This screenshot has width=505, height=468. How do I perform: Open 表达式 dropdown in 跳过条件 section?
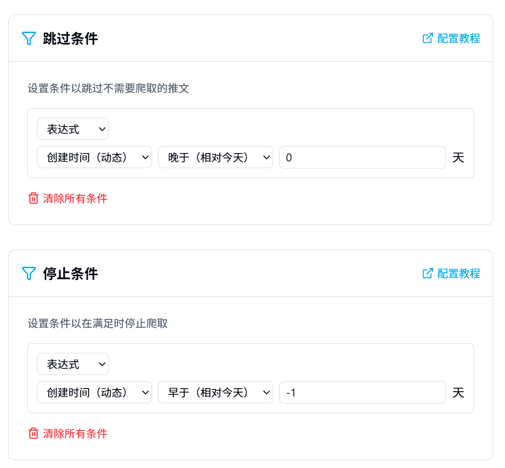coord(73,129)
